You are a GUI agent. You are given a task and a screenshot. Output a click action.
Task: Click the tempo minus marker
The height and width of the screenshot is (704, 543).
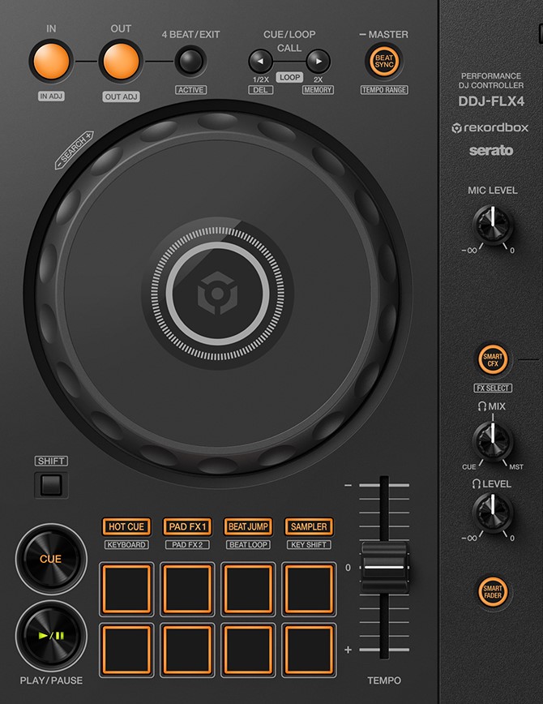coord(348,485)
